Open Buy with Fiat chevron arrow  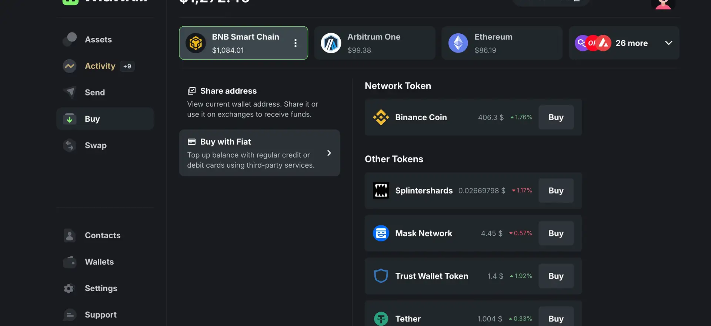tap(329, 153)
